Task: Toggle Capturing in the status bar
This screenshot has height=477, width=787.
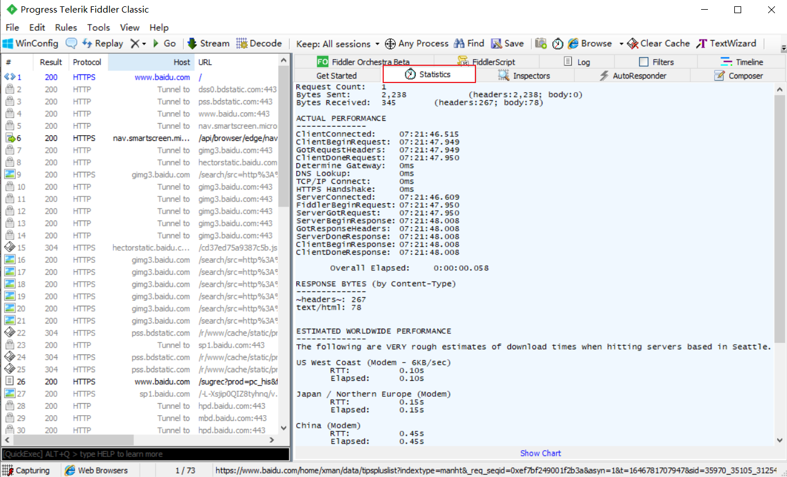Action: pyautogui.click(x=26, y=471)
